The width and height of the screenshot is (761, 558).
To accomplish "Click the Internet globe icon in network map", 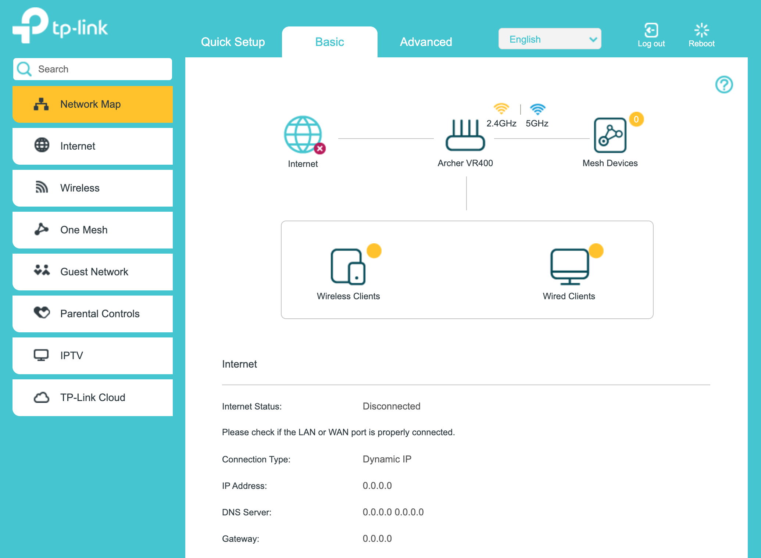I will pyautogui.click(x=303, y=135).
